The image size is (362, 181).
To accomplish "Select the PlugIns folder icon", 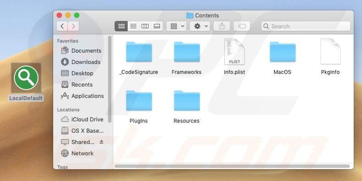I will 139,100.
